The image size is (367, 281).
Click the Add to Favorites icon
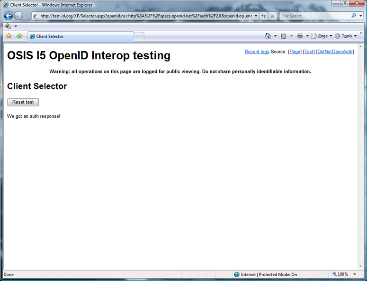(x=19, y=36)
